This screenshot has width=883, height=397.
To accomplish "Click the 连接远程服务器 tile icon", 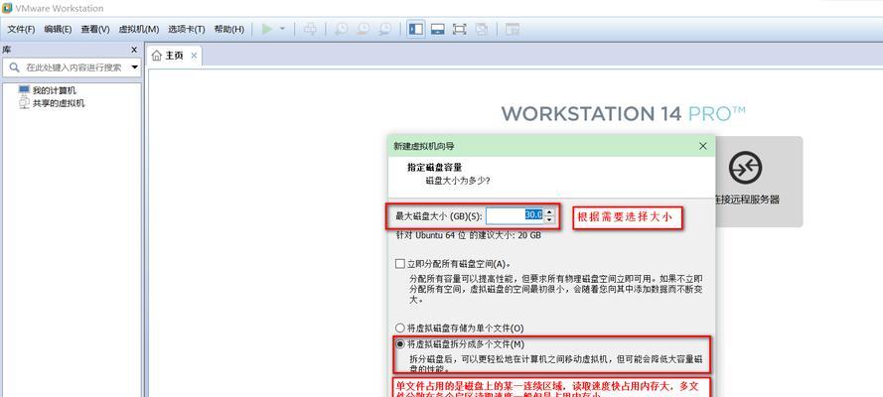I will point(745,168).
